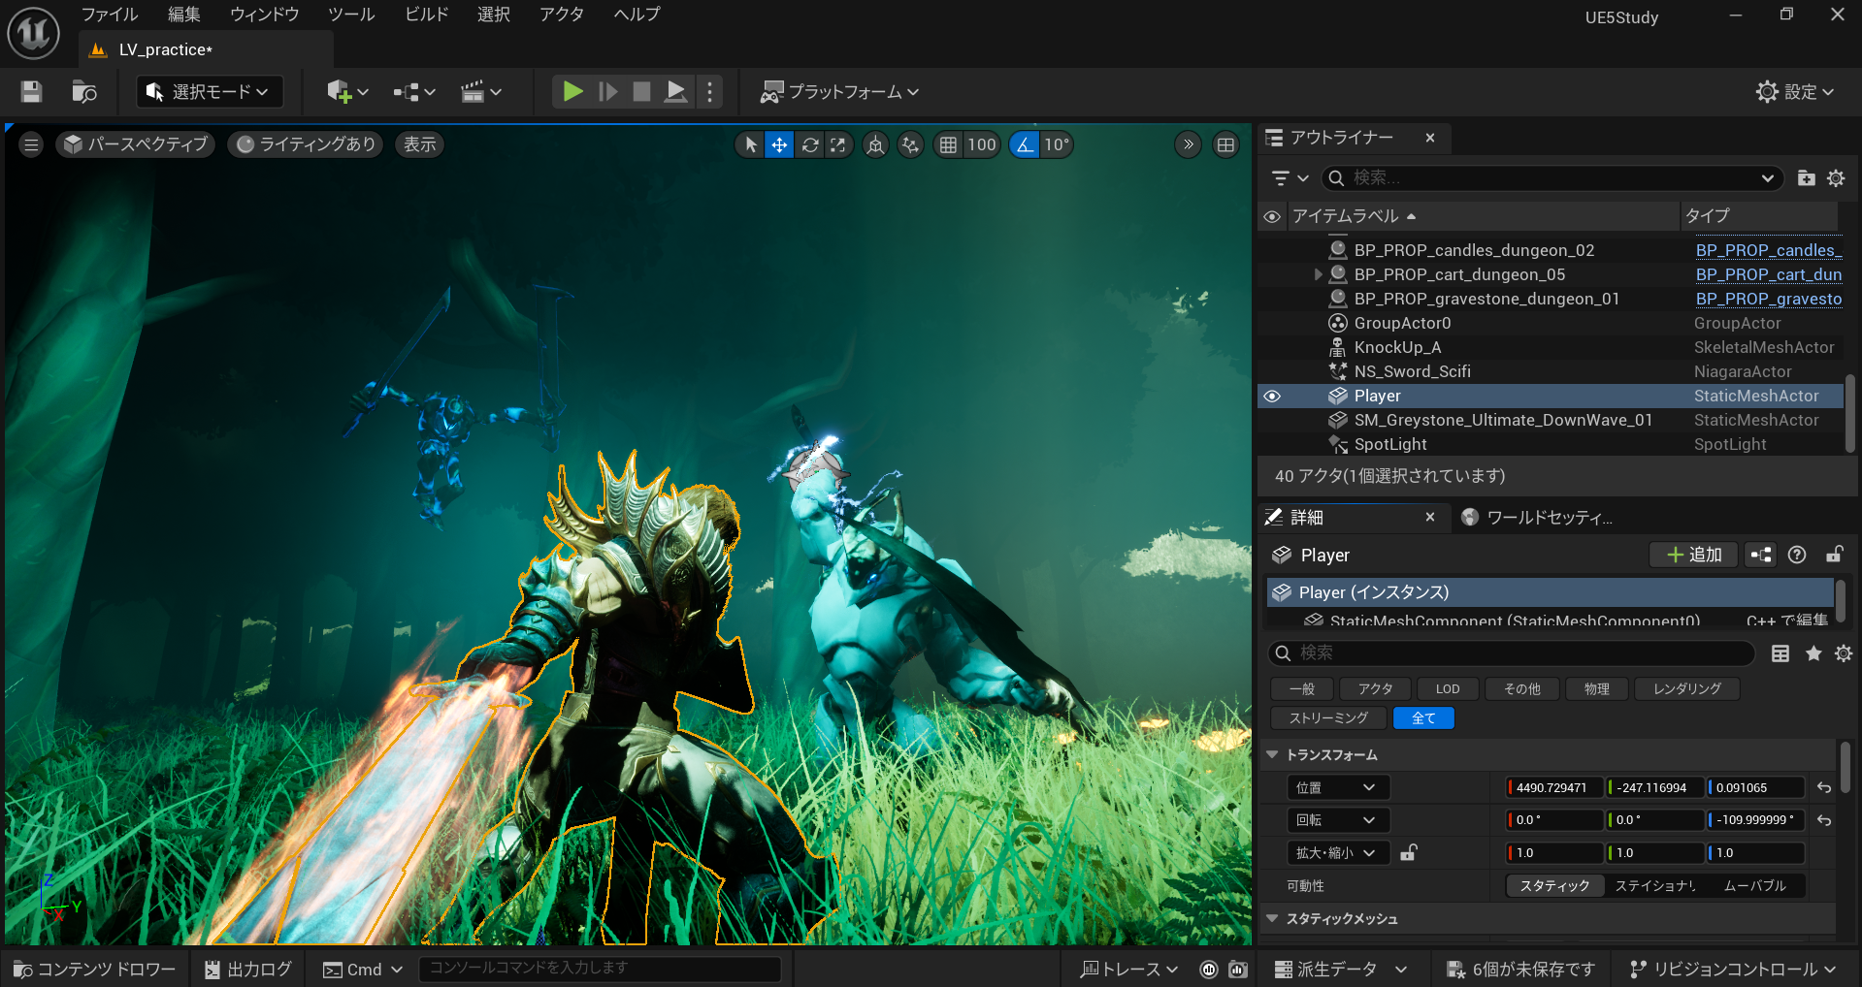The width and height of the screenshot is (1862, 987).
Task: Activate the Rotate tool in the viewport
Action: pyautogui.click(x=810, y=144)
